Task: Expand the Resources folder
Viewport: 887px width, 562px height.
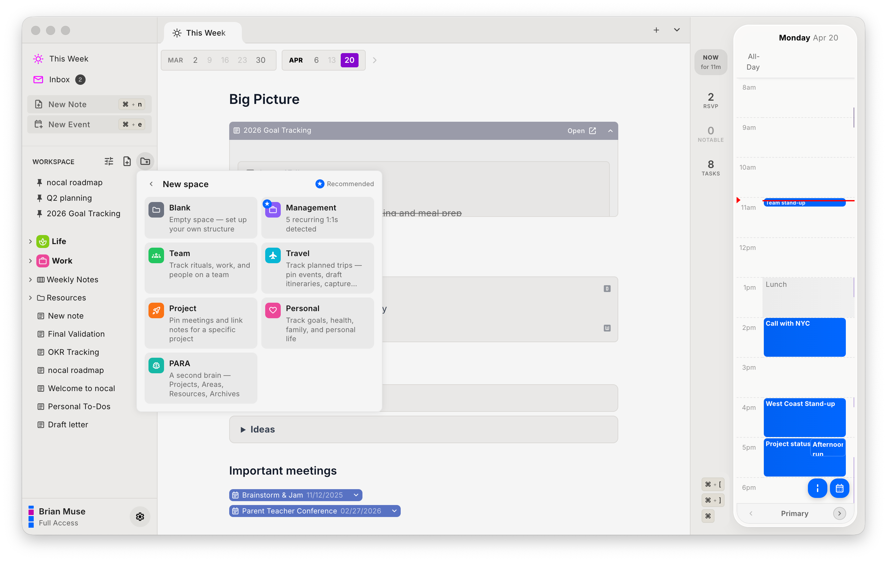Action: [30, 298]
